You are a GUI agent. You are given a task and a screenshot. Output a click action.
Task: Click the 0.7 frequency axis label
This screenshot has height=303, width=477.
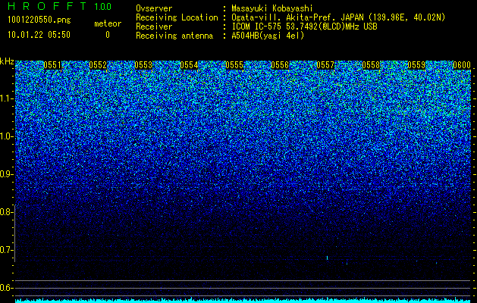[6, 250]
